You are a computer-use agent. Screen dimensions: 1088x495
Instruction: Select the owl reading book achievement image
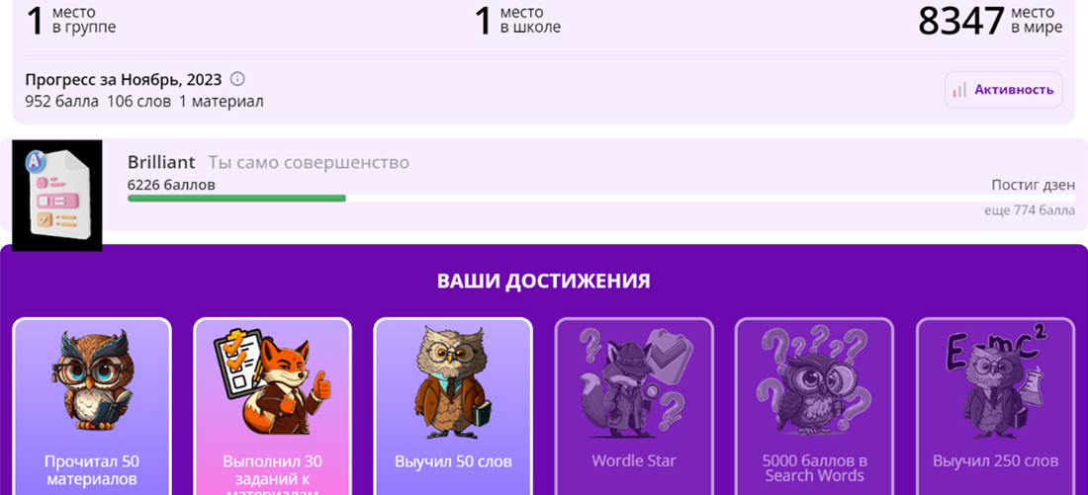click(x=92, y=380)
